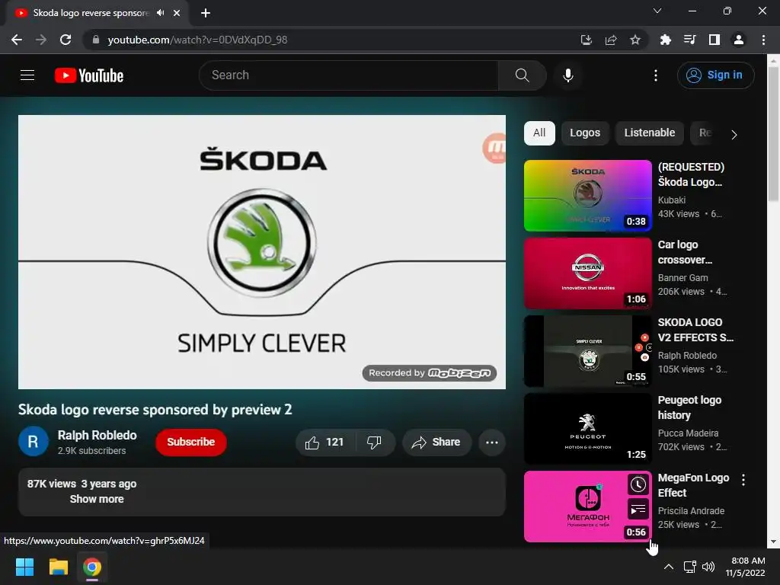780x585 pixels.
Task: Click the Chrome taskbar icon
Action: point(92,567)
